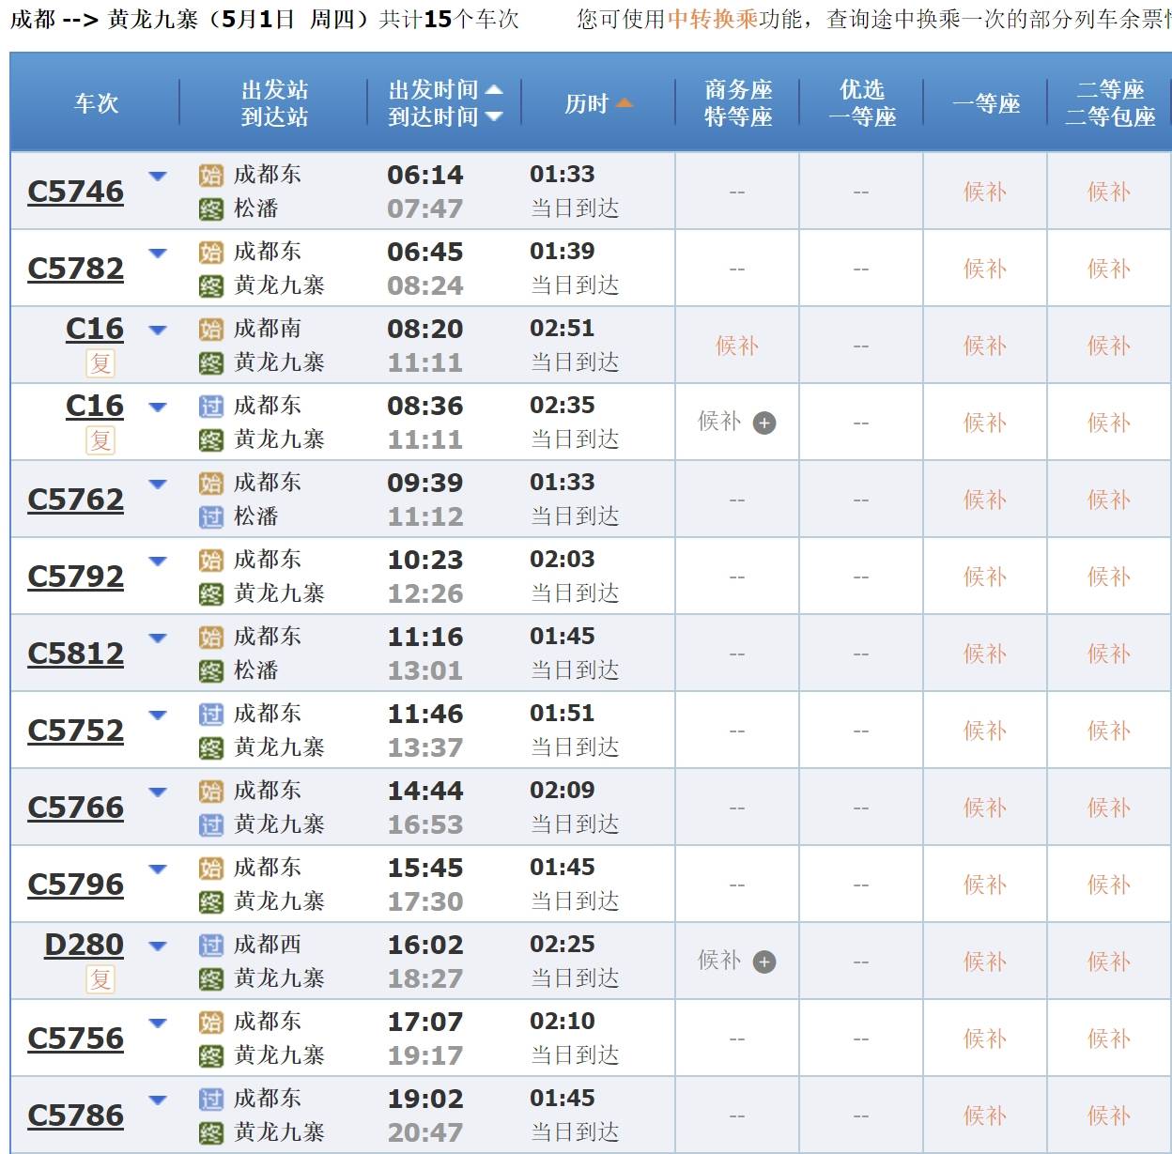Expand stop details arrow for train C5746
Screen dimensions: 1172x1154
158,177
